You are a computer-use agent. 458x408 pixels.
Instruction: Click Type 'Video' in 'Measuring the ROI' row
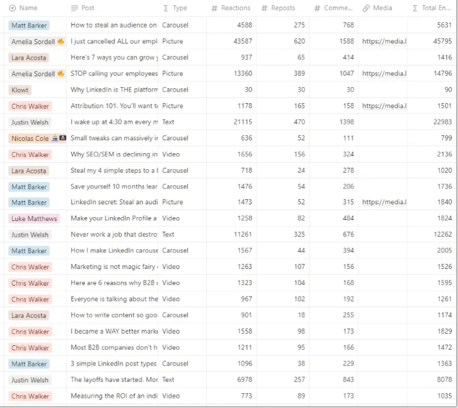point(171,396)
